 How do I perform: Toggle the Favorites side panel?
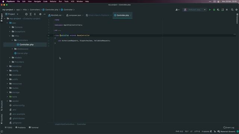(x=1, y=119)
